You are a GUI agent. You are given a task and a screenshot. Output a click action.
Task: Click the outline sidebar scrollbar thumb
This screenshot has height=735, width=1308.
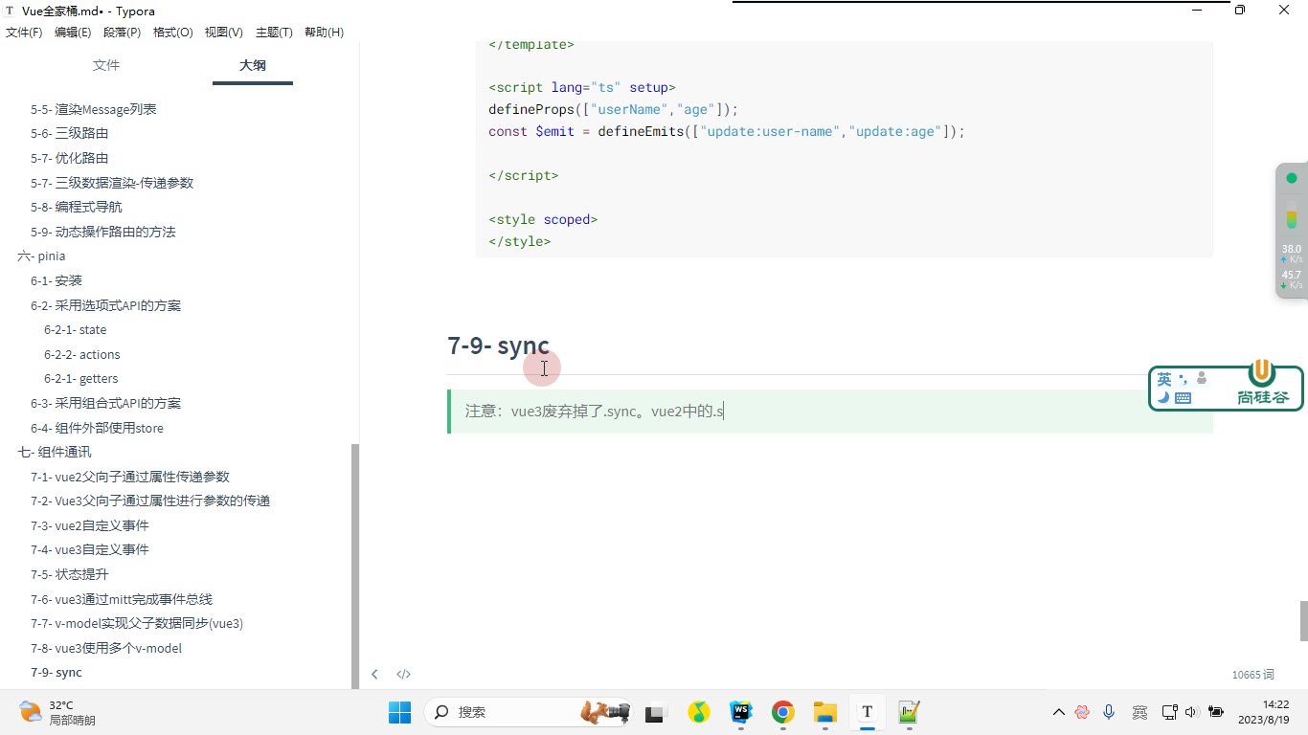(x=355, y=566)
